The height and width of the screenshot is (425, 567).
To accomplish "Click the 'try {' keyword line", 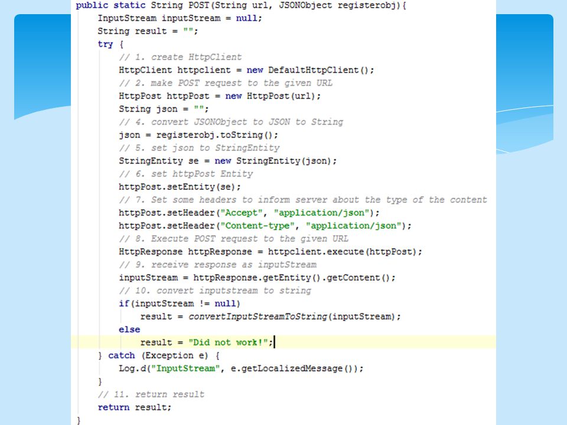I will [x=110, y=44].
